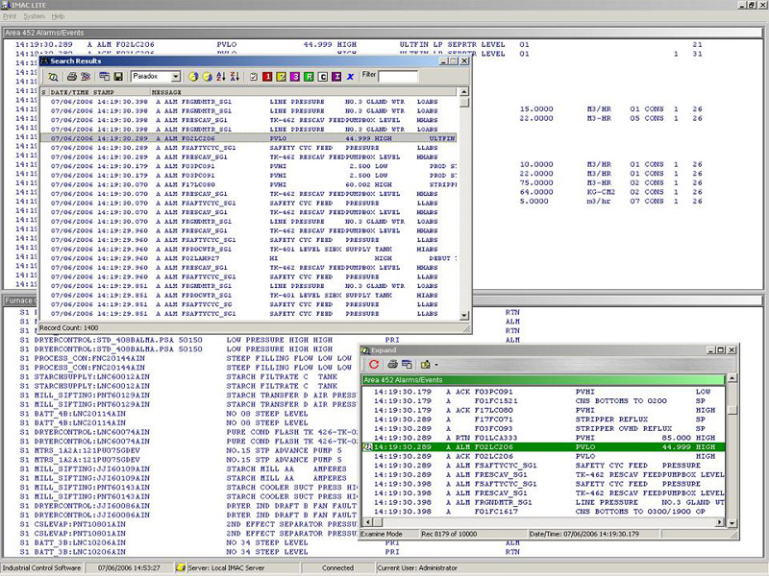The image size is (769, 576).
Task: Sort results descending with the Z-A icon
Action: coord(236,76)
